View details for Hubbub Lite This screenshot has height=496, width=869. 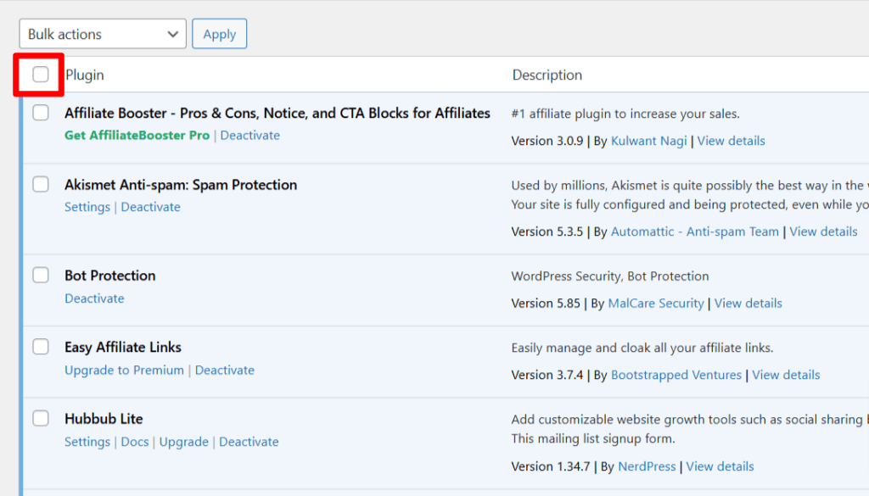point(720,466)
